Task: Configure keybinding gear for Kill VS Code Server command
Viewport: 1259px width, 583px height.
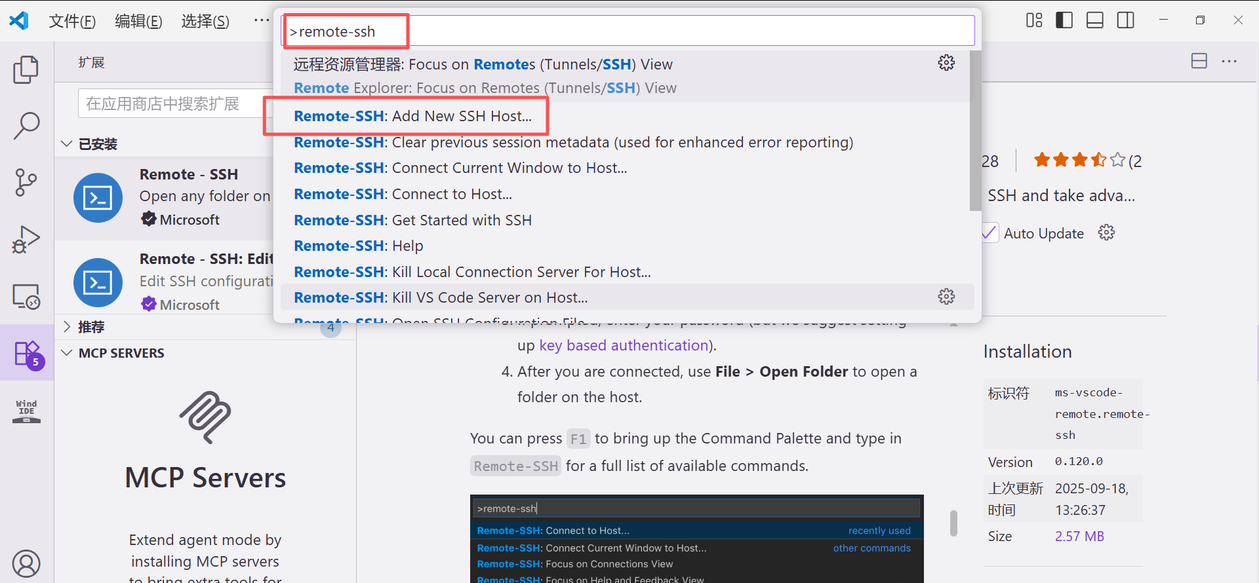Action: click(946, 297)
